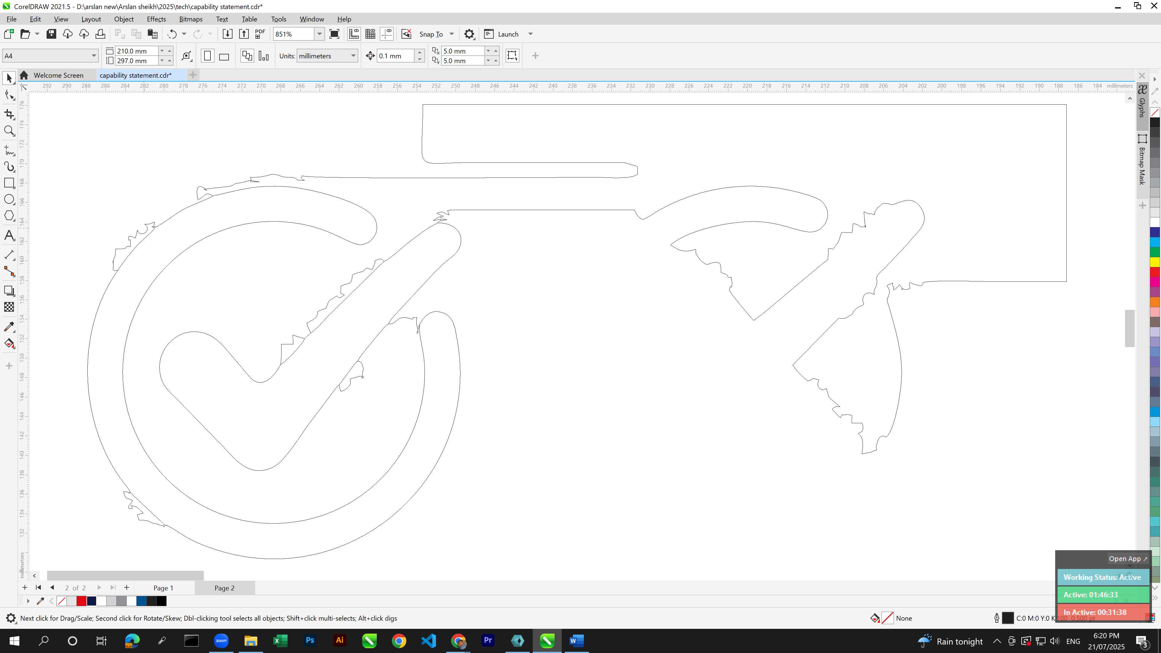Select the Artistic Media tool
This screenshot has width=1161, height=653.
click(9, 166)
